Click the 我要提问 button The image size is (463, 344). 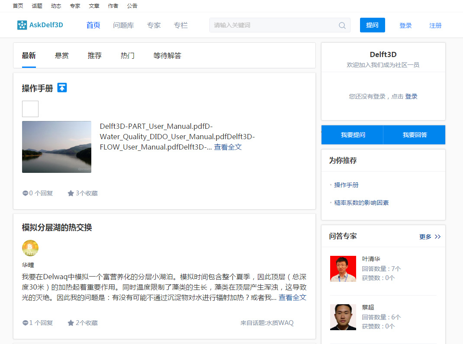(353, 135)
